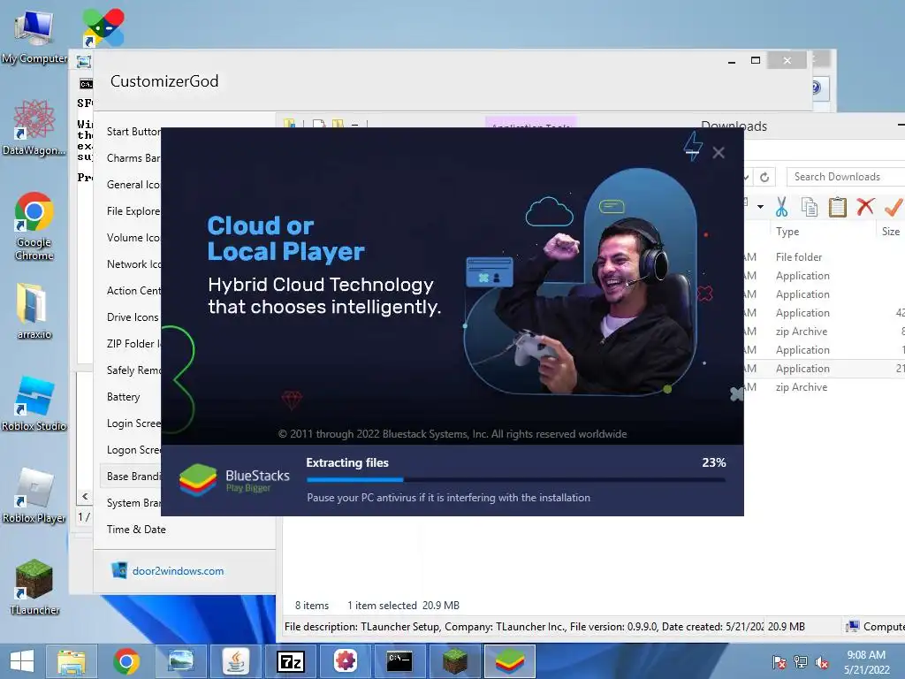This screenshot has width=905, height=679.
Task: Select Time & Date in CustomizerGod
Action: tap(136, 530)
